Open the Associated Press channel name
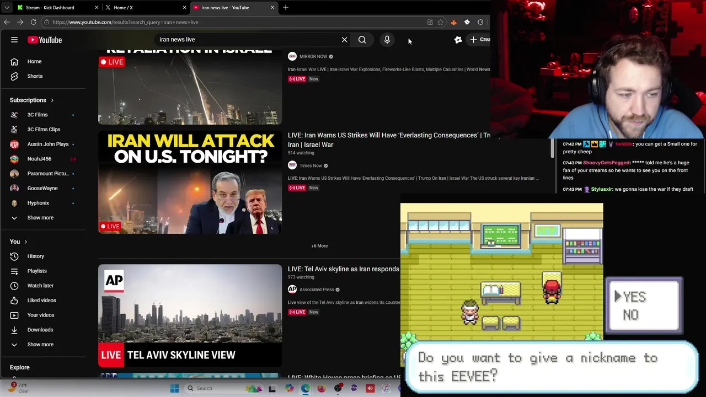 pos(317,289)
